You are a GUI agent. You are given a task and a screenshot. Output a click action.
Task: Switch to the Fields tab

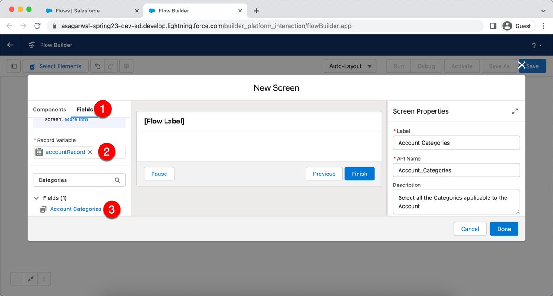tap(85, 110)
